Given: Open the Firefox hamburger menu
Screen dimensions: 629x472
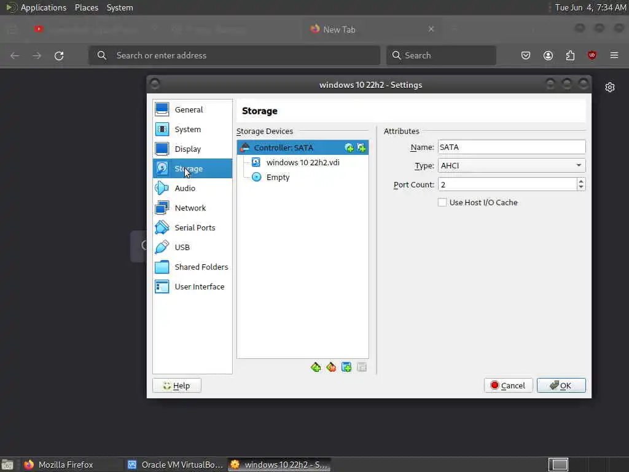Looking at the screenshot, I should click(x=614, y=55).
